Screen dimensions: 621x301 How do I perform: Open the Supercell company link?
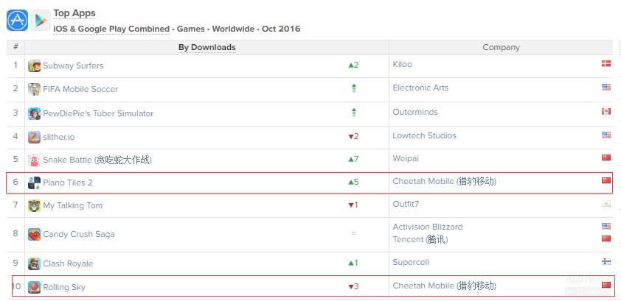[x=411, y=262]
